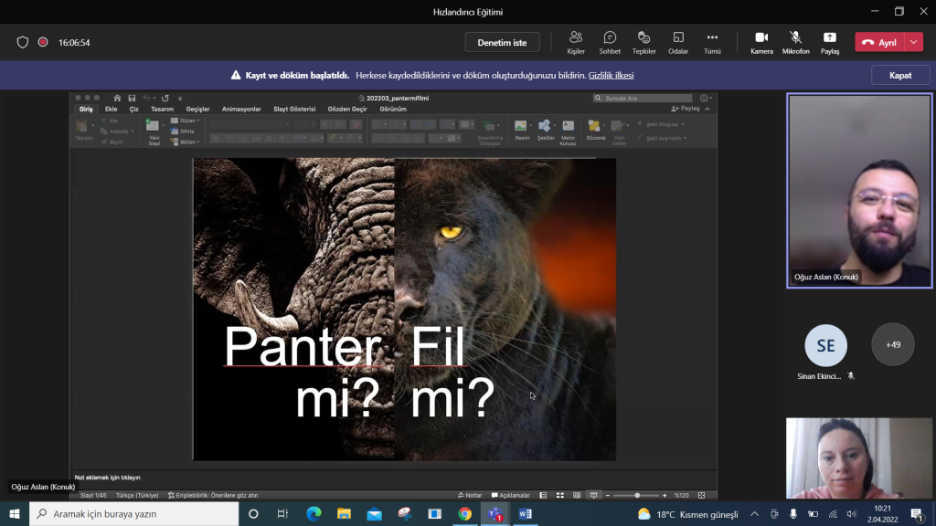The width and height of the screenshot is (936, 526).
Task: Open Sohbet (Chat) panel in Teams
Action: pyautogui.click(x=610, y=43)
